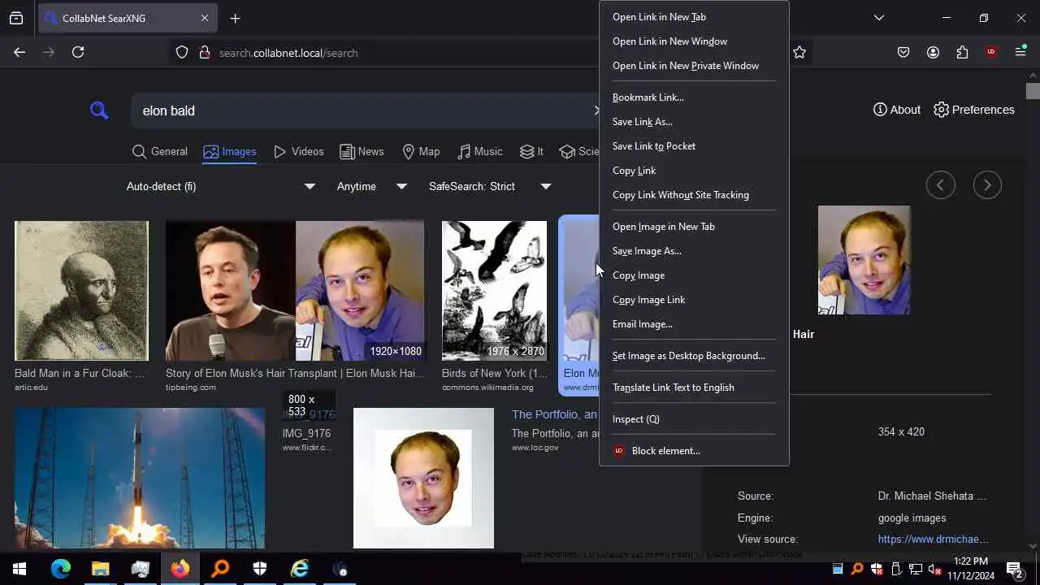Show the next image in the detail panel

(987, 185)
